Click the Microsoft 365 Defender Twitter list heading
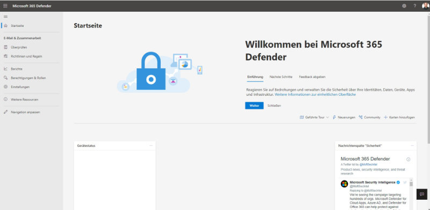 365,159
